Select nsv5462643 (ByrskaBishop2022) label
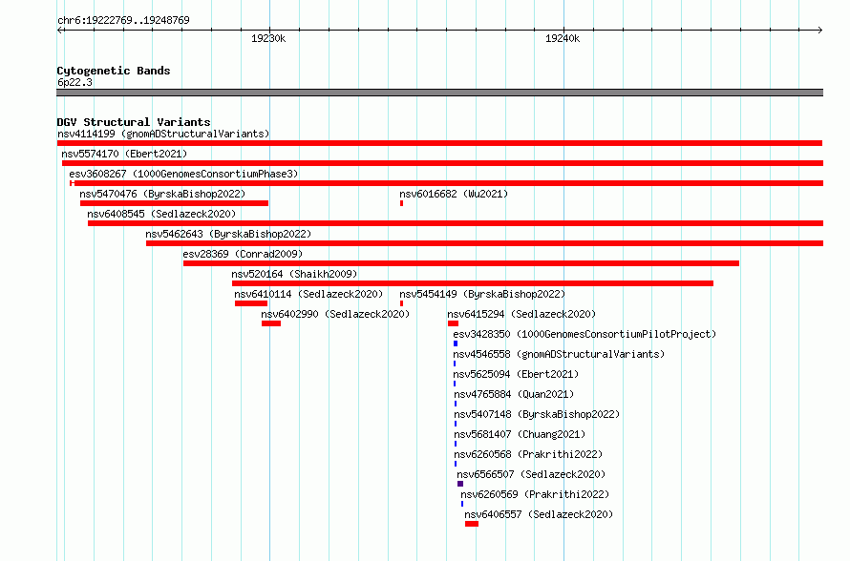 228,234
